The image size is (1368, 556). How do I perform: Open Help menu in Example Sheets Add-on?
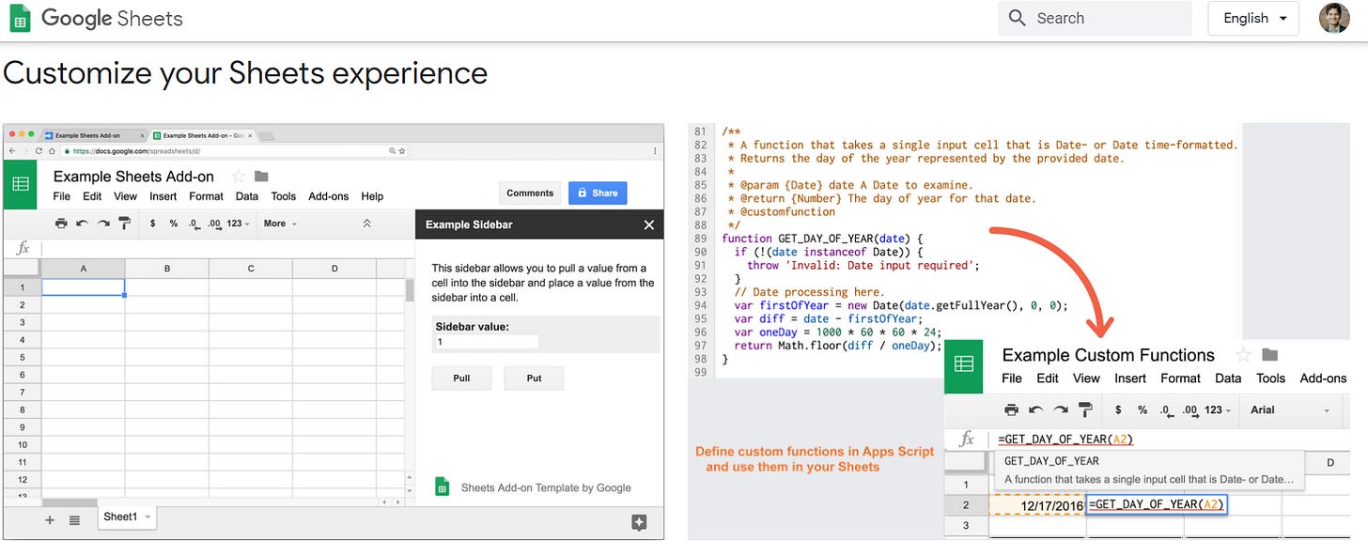tap(373, 196)
